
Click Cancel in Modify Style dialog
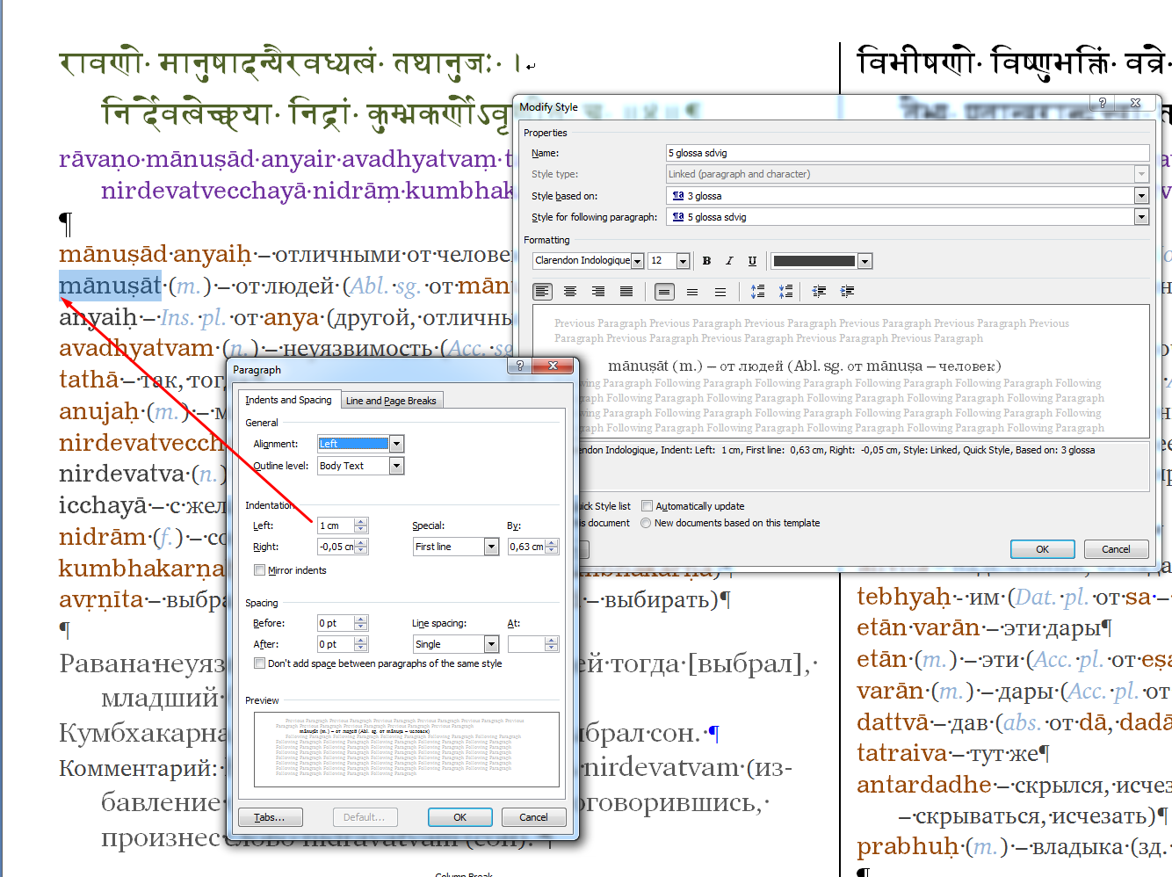click(x=1117, y=549)
